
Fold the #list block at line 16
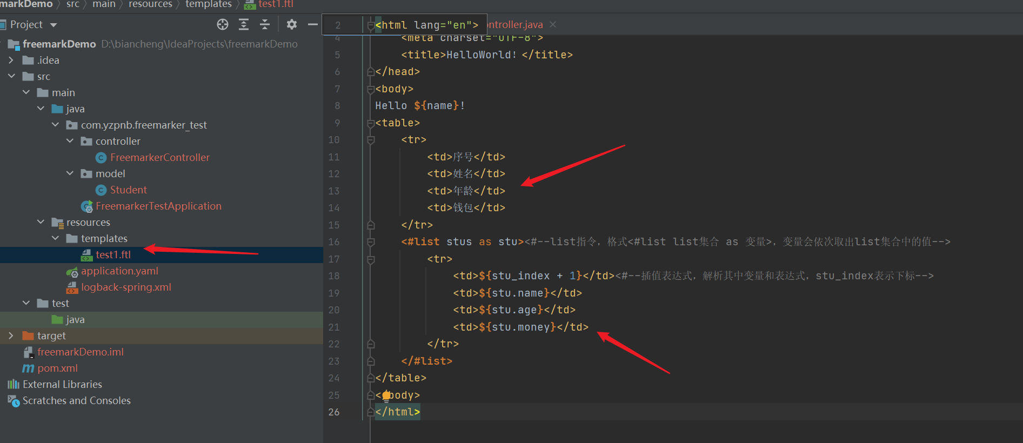click(x=371, y=242)
